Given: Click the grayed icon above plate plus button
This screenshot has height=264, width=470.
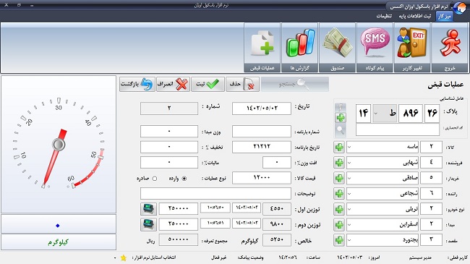Looking at the screenshot, I should pos(341,107).
